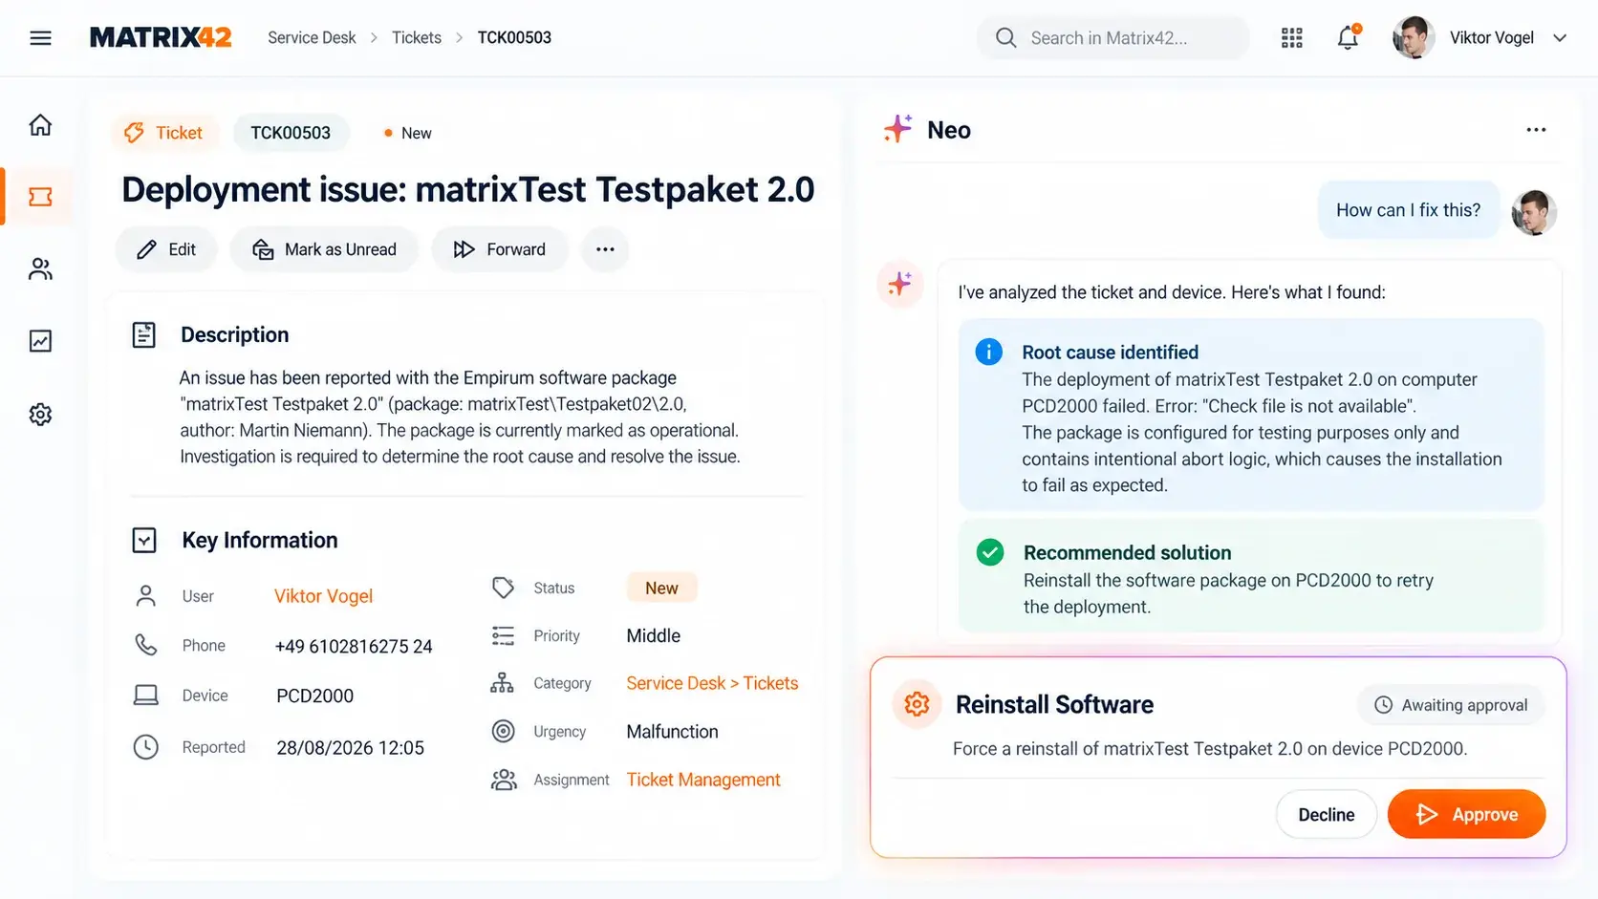Focus the Search in Matrix42 field
The height and width of the screenshot is (899, 1598).
click(1113, 38)
